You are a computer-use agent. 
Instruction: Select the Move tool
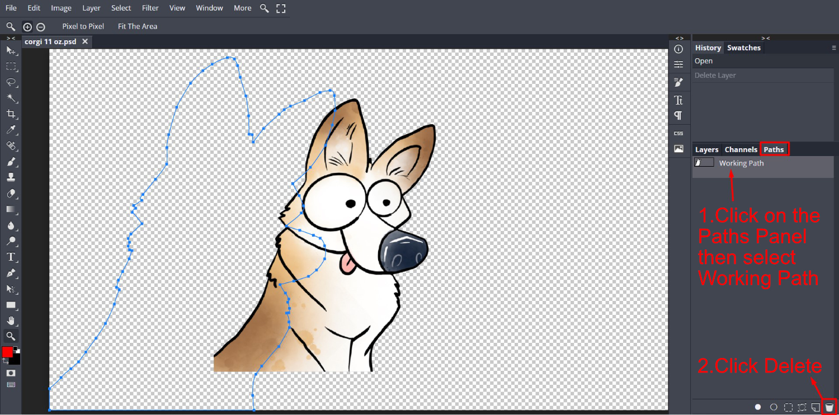(11, 50)
